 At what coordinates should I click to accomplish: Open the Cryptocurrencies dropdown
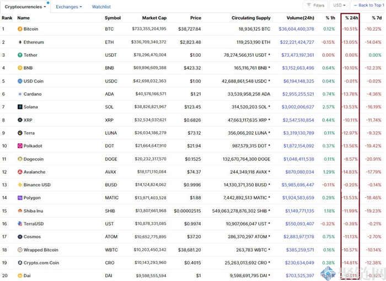25,7
